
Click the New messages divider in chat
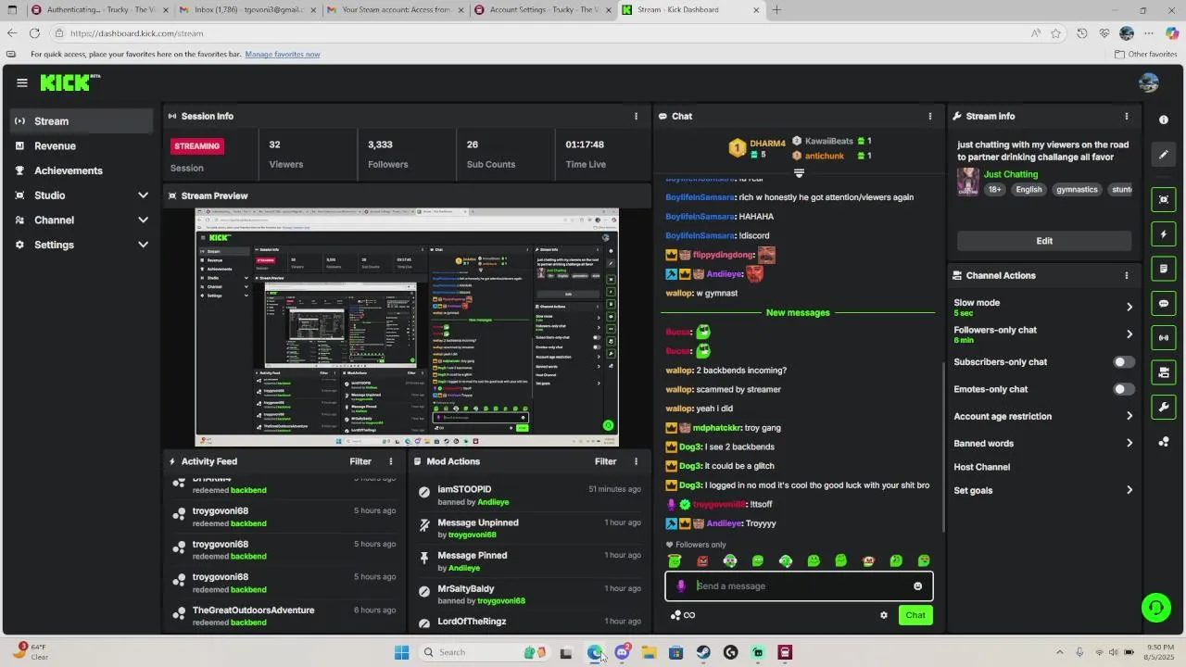point(798,312)
